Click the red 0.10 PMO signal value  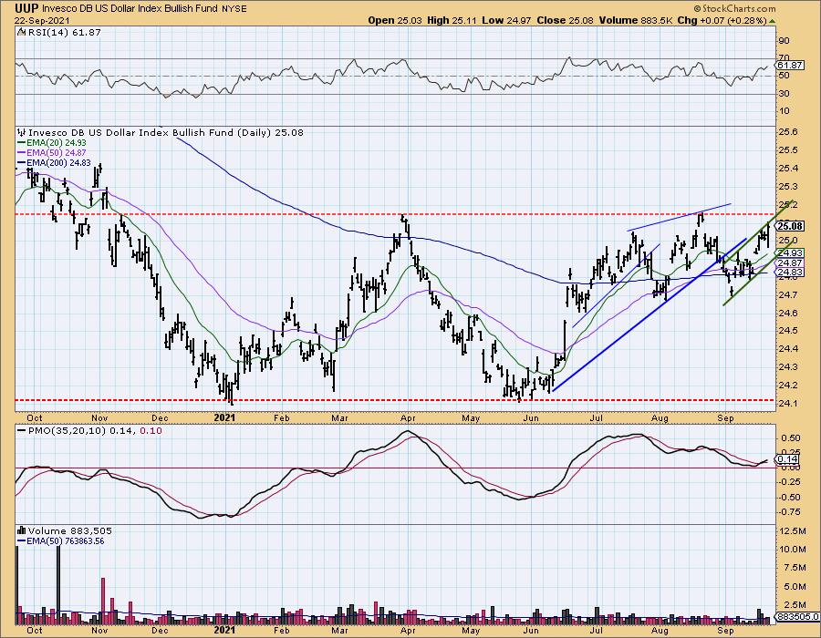pyautogui.click(x=151, y=431)
